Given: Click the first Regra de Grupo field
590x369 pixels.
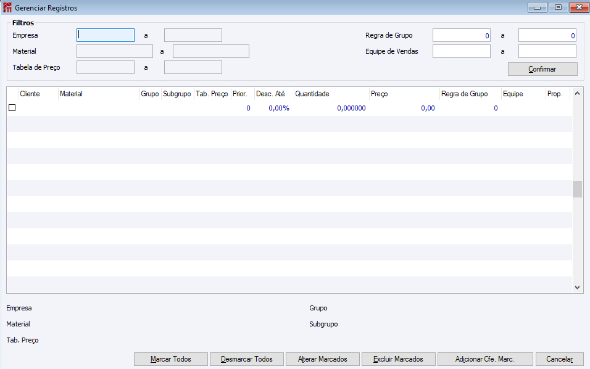Looking at the screenshot, I should [462, 35].
